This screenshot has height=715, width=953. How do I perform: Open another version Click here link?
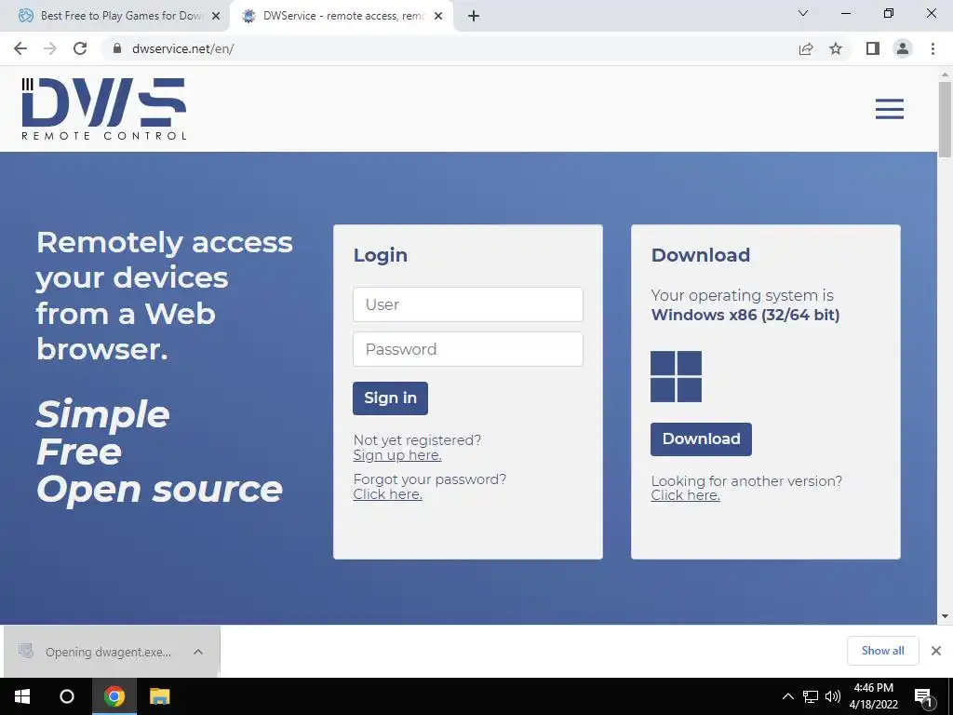(686, 495)
